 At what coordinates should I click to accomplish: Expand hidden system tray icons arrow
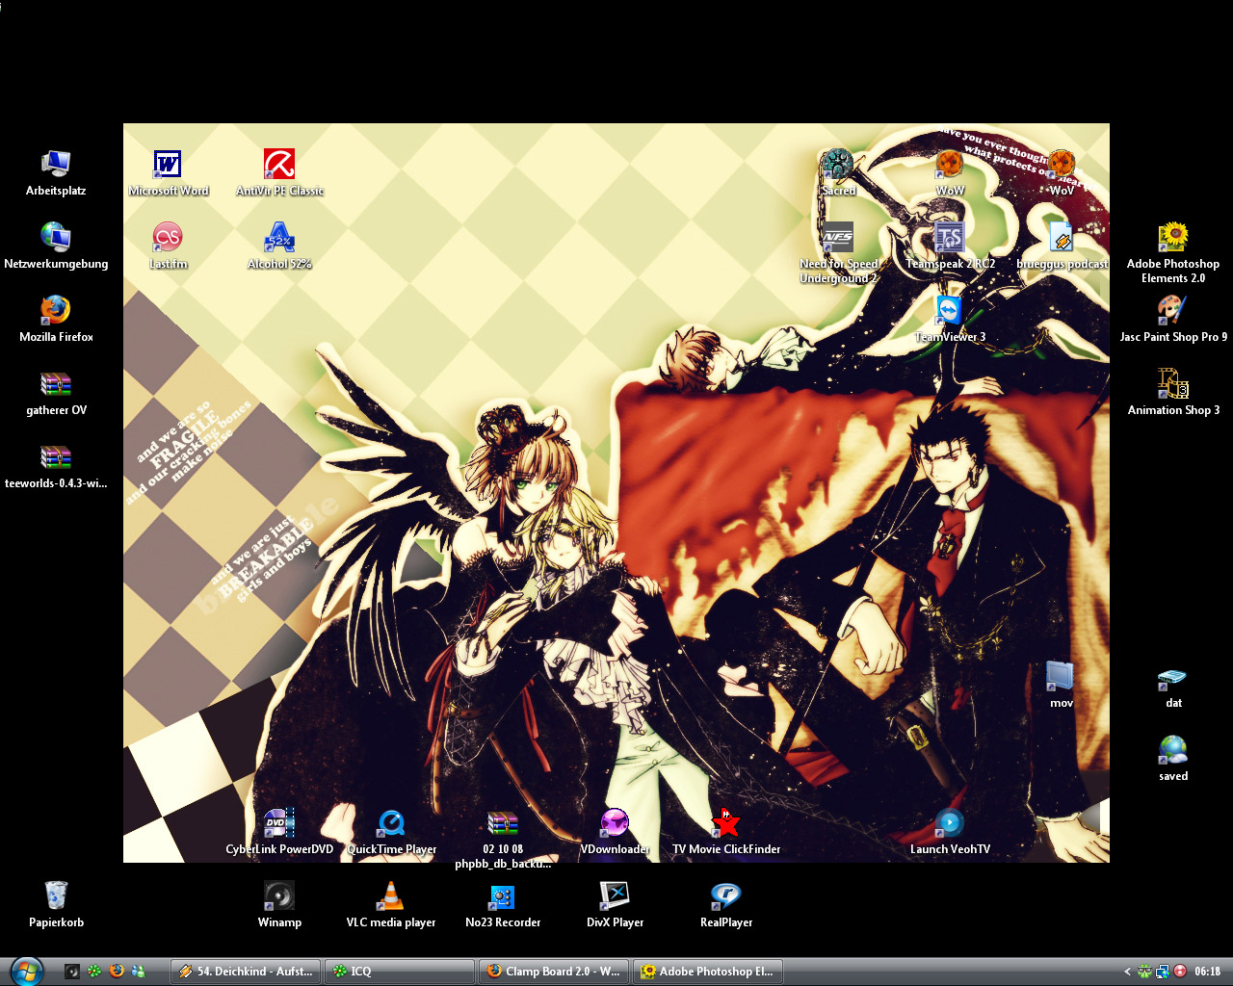tap(1127, 972)
